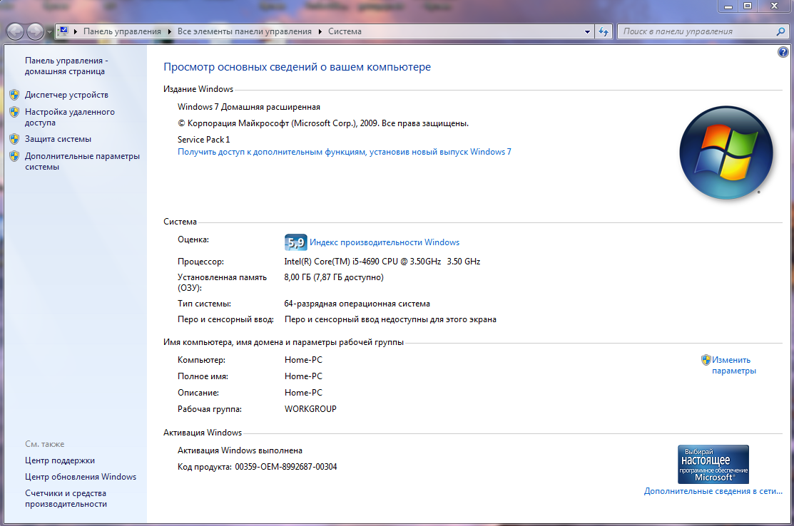Viewport: 794px width, 526px height.
Task: Go to Все элементы панели управления breadcrumb
Action: click(x=245, y=31)
